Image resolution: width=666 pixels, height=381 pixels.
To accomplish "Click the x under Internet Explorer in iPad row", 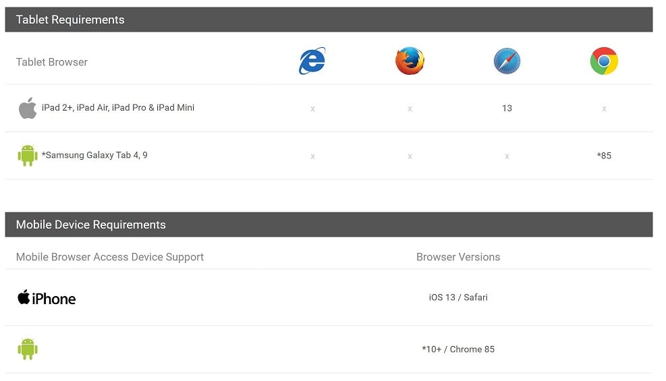I will point(312,109).
